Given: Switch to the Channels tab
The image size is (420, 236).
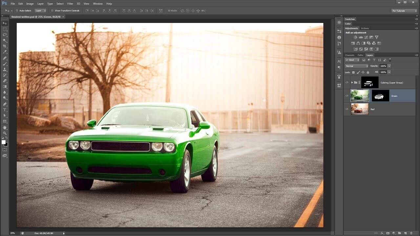Looking at the screenshot, I should tap(349, 55).
